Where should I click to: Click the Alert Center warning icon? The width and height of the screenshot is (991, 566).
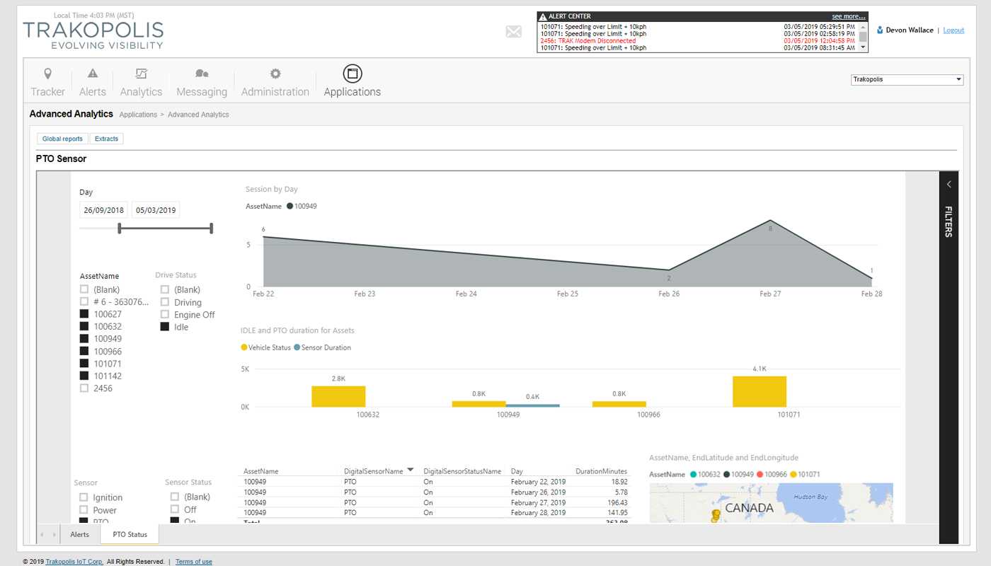point(543,16)
